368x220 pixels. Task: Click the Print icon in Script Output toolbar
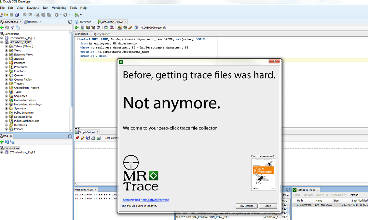93,138
